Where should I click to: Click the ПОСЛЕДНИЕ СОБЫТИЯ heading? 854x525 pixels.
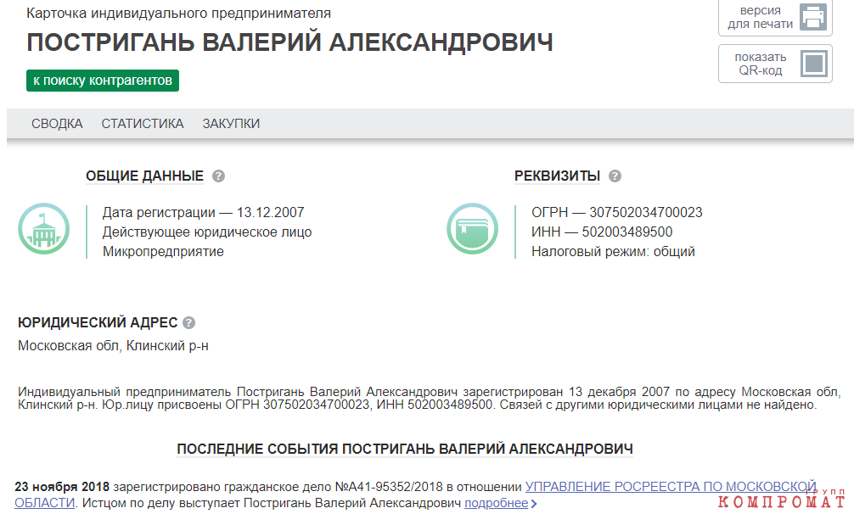point(405,450)
